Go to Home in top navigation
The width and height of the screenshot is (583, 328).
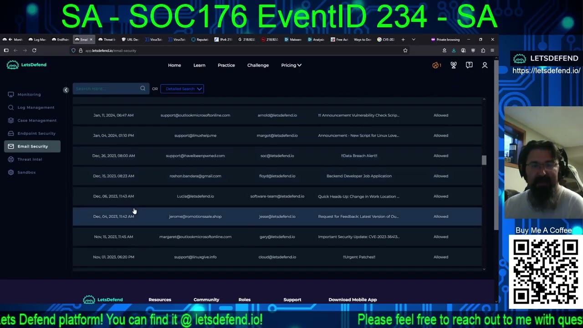coord(174,65)
